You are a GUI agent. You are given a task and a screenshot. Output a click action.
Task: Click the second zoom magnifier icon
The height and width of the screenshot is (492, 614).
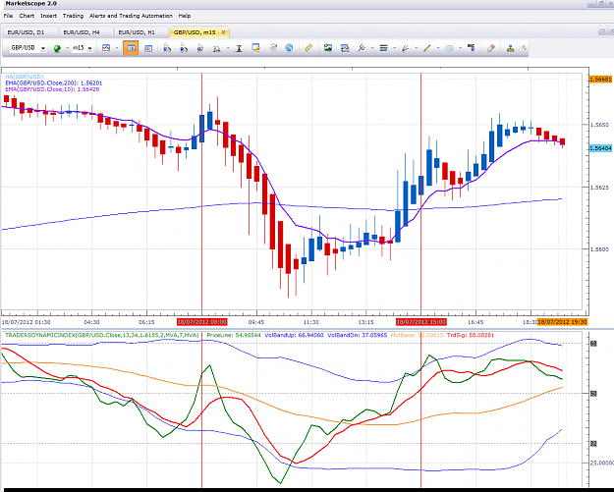point(184,48)
